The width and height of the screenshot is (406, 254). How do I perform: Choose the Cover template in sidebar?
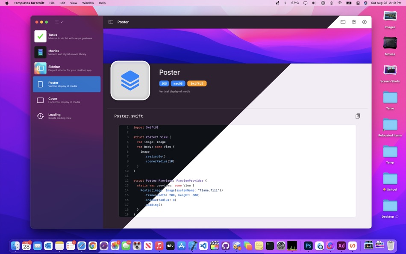click(x=67, y=100)
